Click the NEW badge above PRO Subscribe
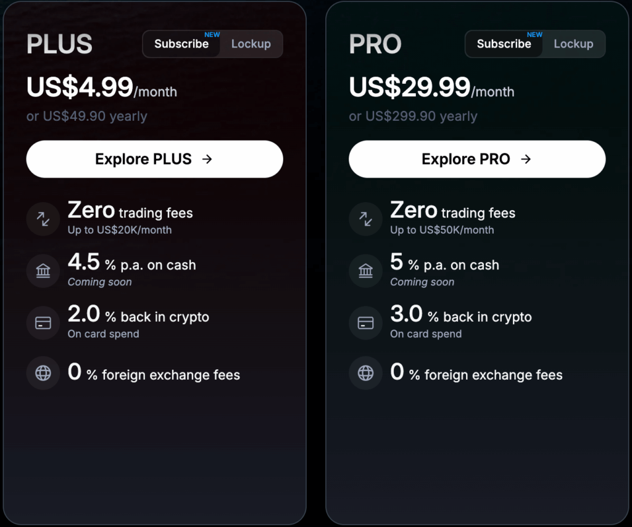The width and height of the screenshot is (632, 527). [x=534, y=34]
